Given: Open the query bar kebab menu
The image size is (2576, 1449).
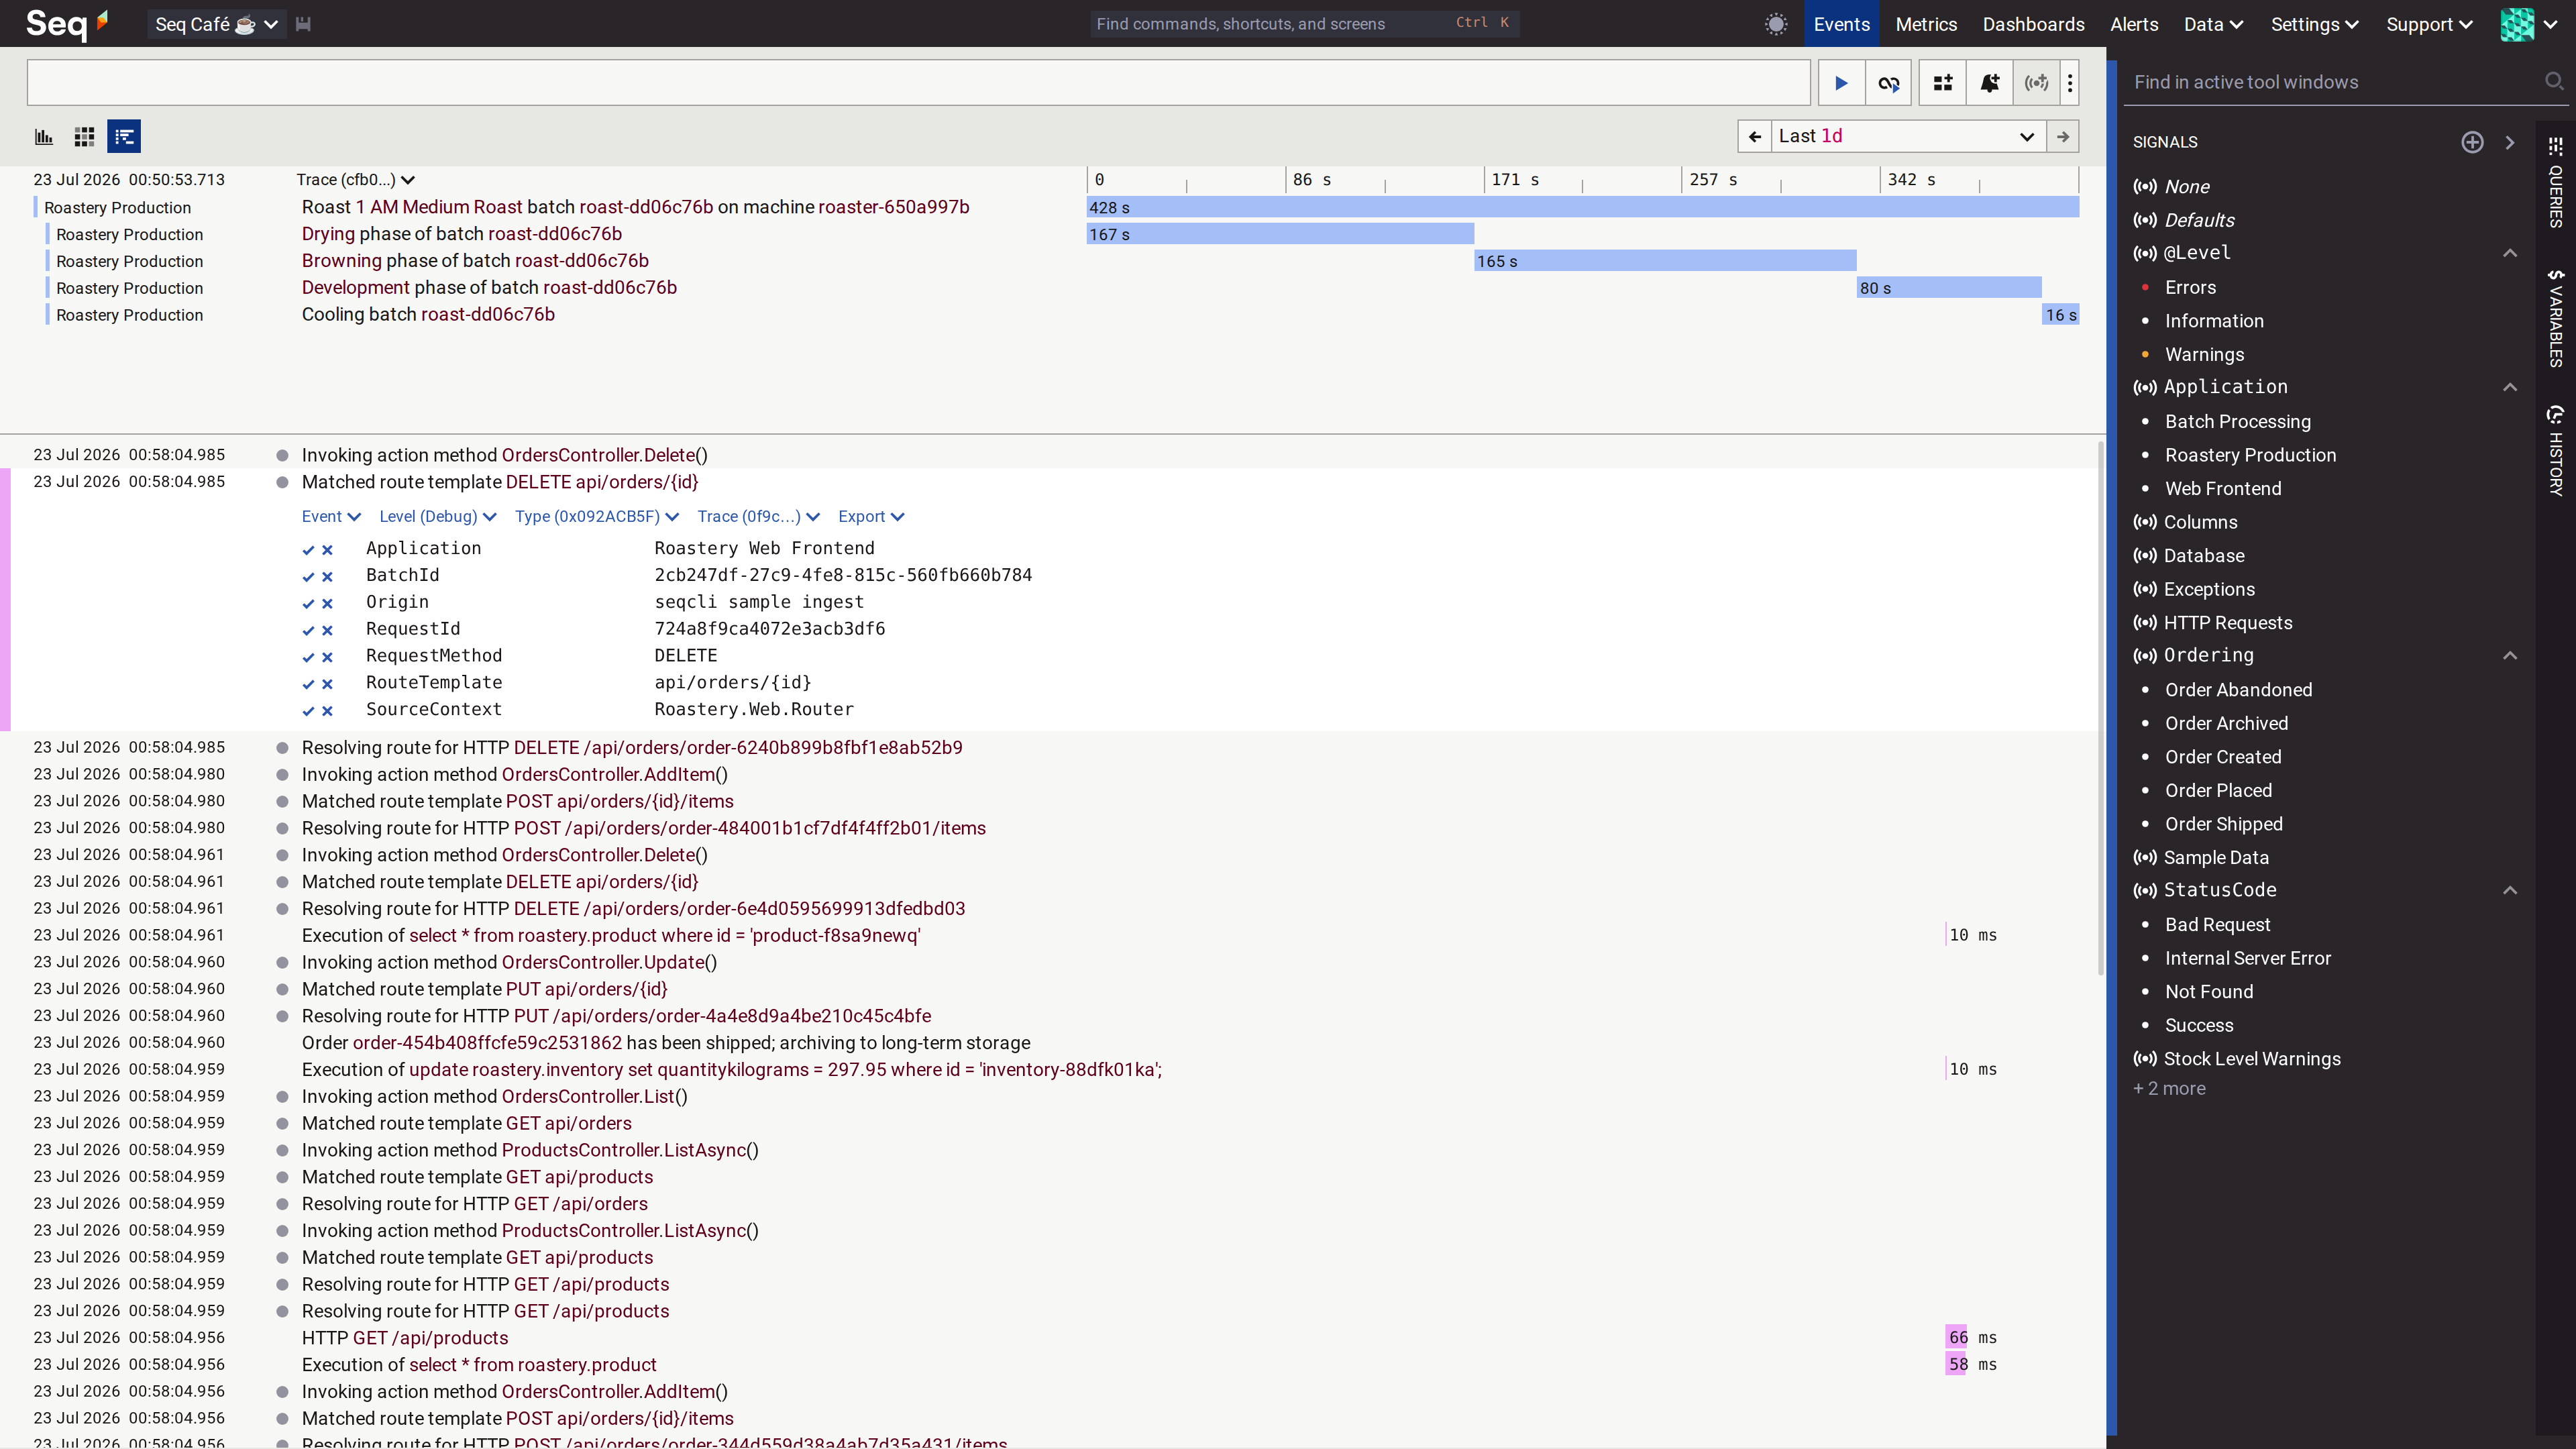Looking at the screenshot, I should point(2070,83).
